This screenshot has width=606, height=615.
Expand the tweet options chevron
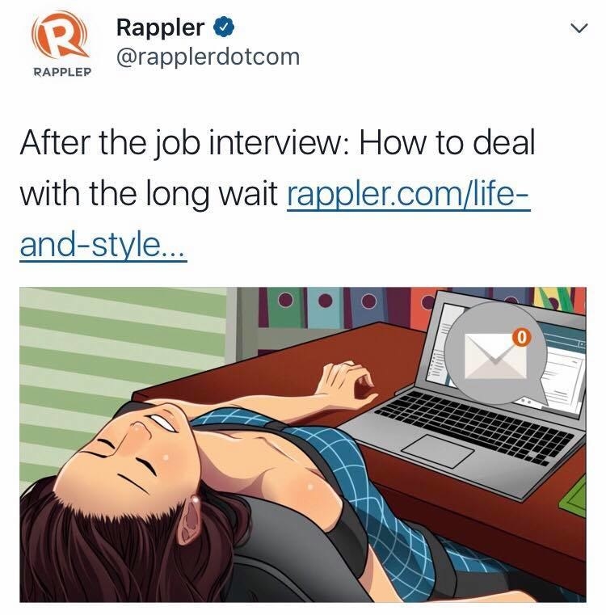click(x=579, y=28)
